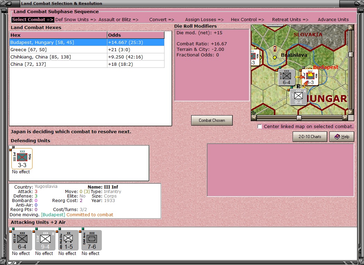Image resolution: width=364 pixels, height=265 pixels.
Task: Select the Budapest, Hungary combat row
Action: click(87, 43)
